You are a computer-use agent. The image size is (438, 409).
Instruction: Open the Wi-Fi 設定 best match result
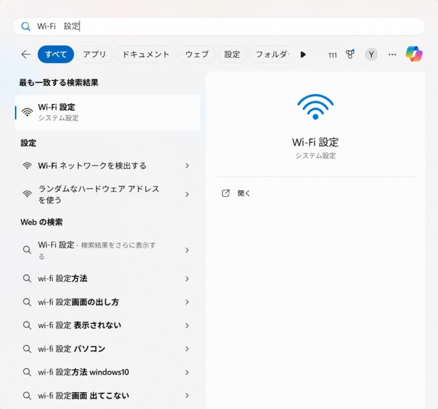108,112
